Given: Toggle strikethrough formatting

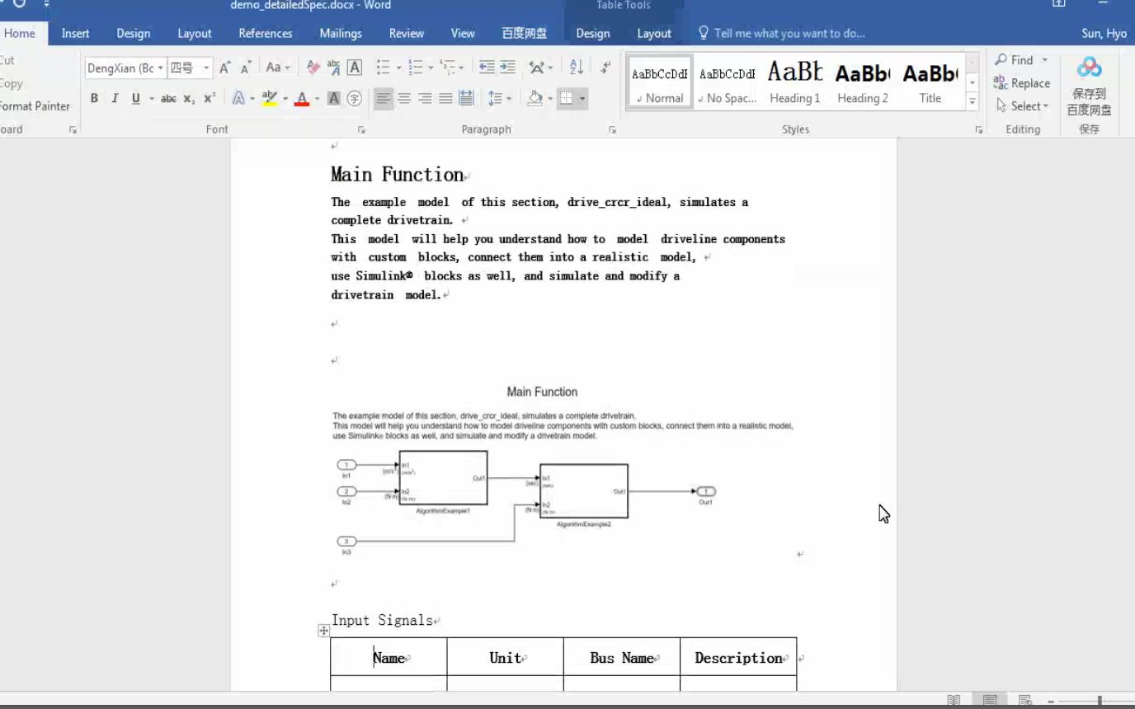Looking at the screenshot, I should click(168, 98).
